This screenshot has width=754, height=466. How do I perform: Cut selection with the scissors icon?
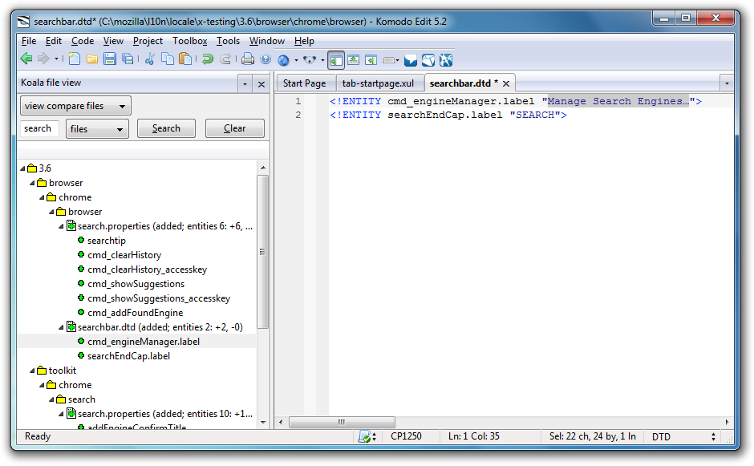(x=150, y=59)
